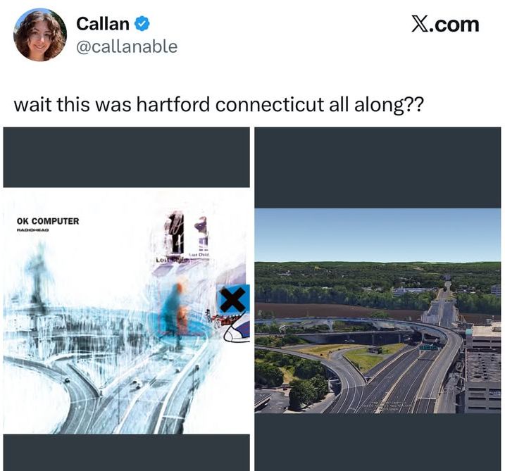Click the blue sky in aerial photo
This screenshot has width=505, height=471.
378,235
